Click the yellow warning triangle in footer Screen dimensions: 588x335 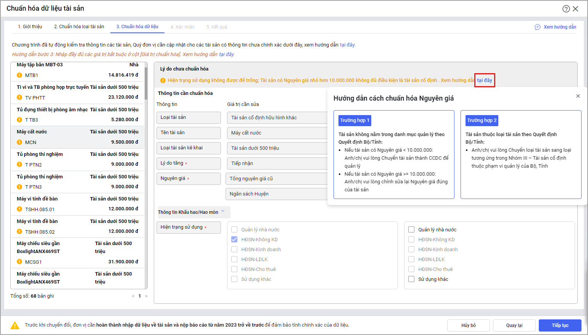click(x=15, y=325)
